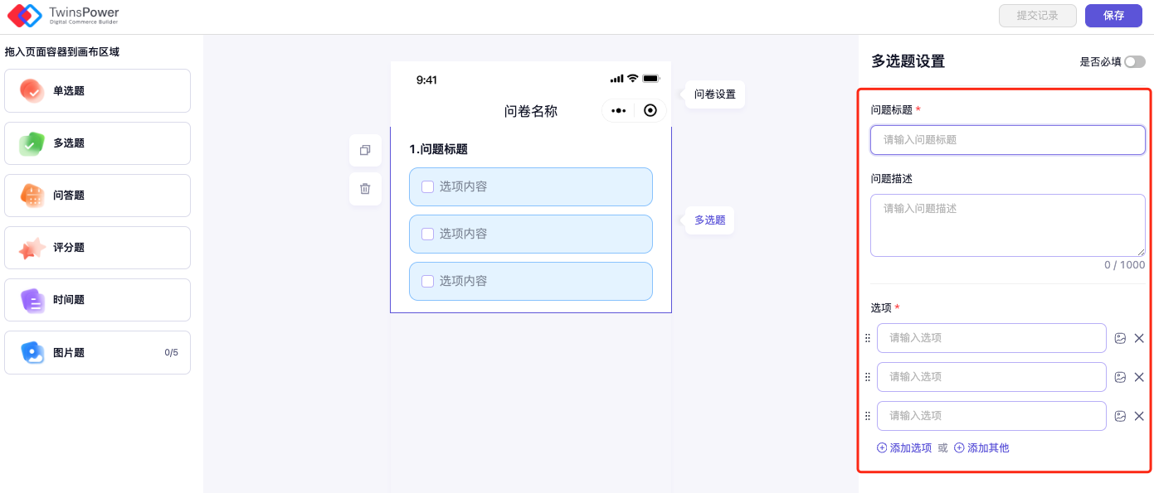
Task: Click the 添加其他 link
Action: (981, 448)
